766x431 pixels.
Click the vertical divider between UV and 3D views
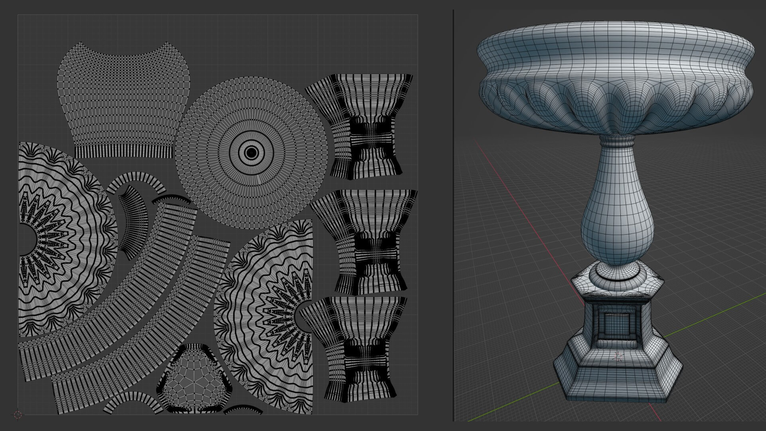pyautogui.click(x=453, y=215)
